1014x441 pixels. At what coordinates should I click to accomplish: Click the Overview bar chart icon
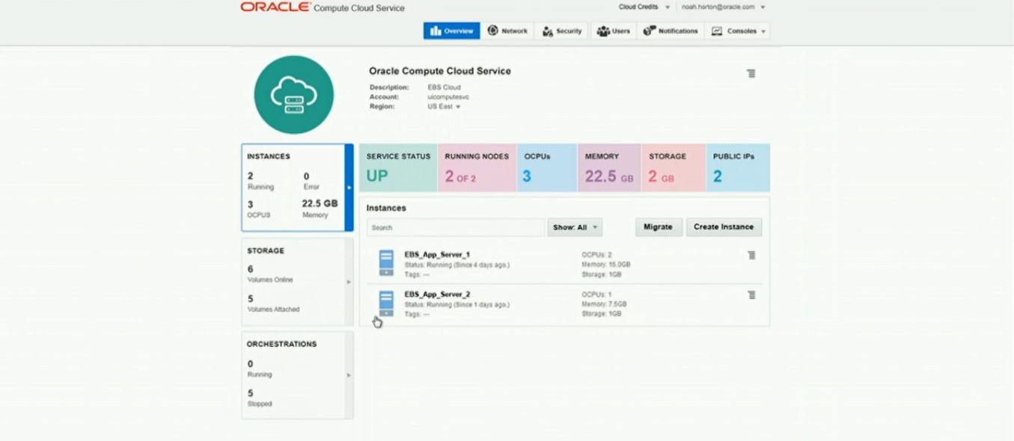(436, 31)
